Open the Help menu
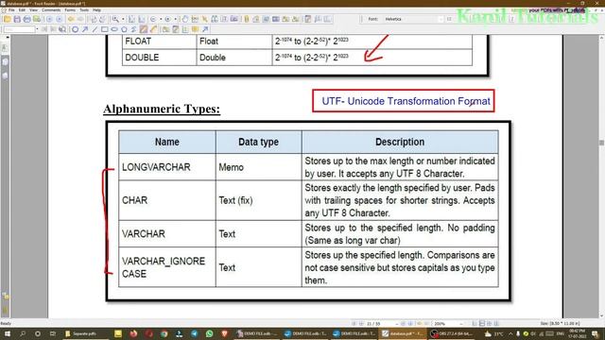This screenshot has width=605, height=340. click(96, 10)
